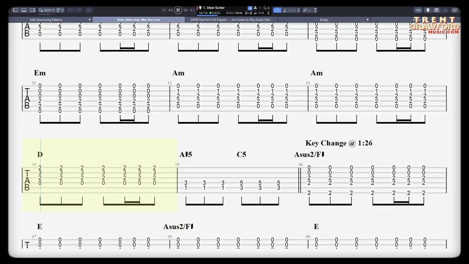
Task: Click the E chord name at bar 39
Action: coord(316,227)
